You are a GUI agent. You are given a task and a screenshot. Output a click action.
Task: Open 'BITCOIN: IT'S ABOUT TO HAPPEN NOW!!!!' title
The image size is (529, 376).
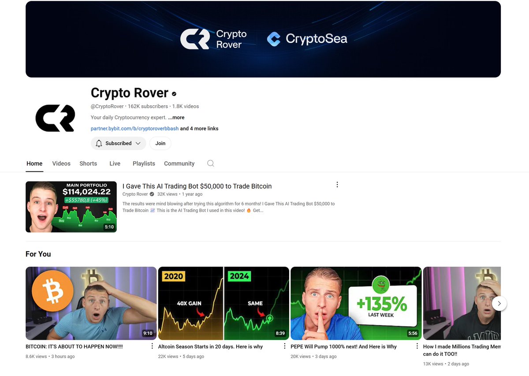click(x=74, y=347)
